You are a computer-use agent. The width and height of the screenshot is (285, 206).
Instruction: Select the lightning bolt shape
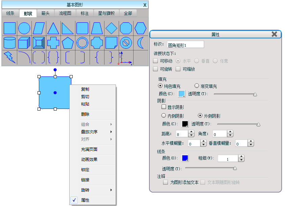click(9, 58)
